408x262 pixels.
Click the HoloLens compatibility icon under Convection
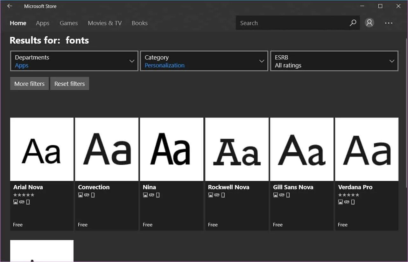[x=87, y=195]
